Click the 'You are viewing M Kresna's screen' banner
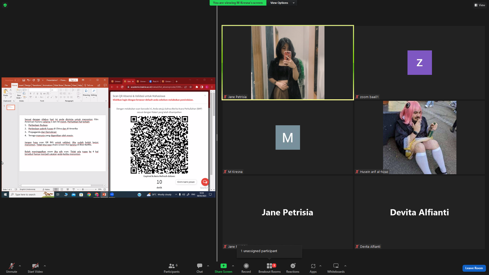 point(238,3)
